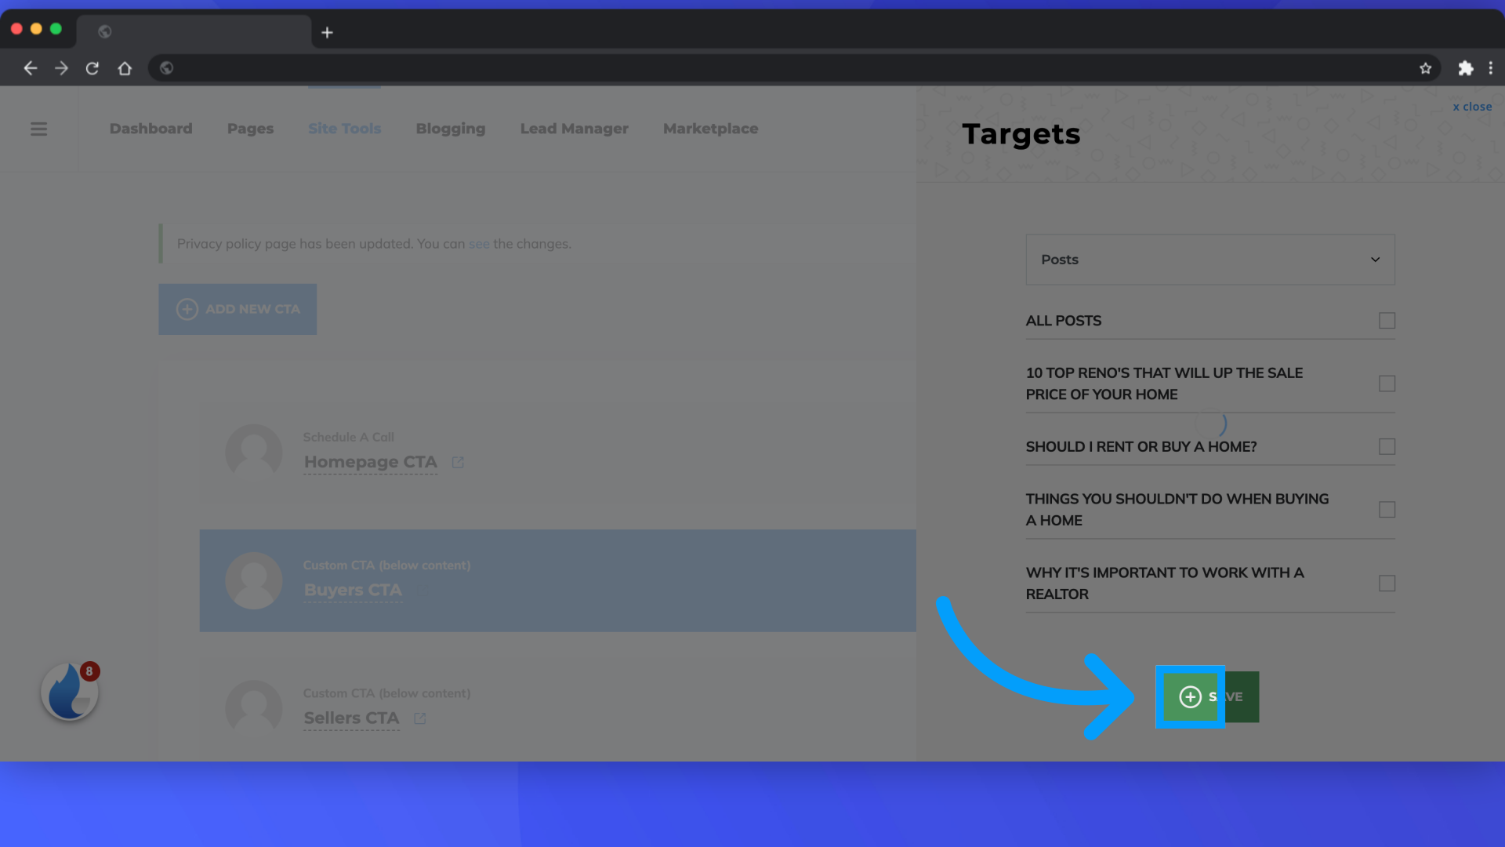1505x847 pixels.
Task: Click the Targets panel heading
Action: 1021,134
